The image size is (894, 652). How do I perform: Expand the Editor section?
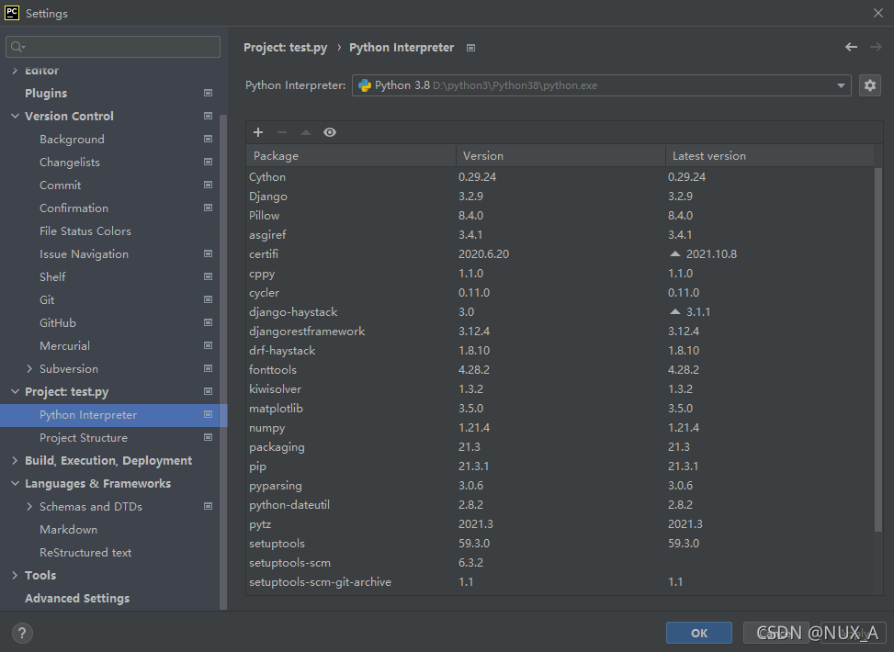click(x=15, y=70)
